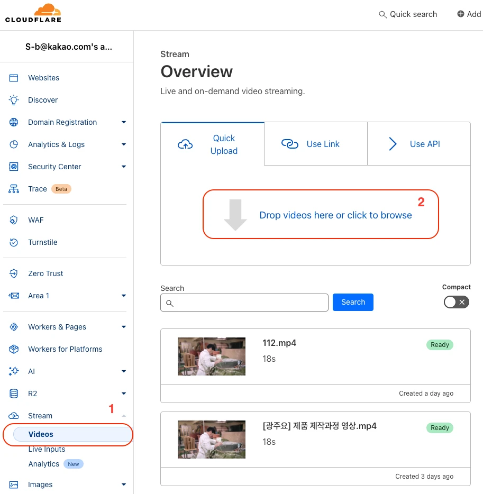Expand the Security Center menu arrow
This screenshot has height=494, width=483.
coord(124,167)
